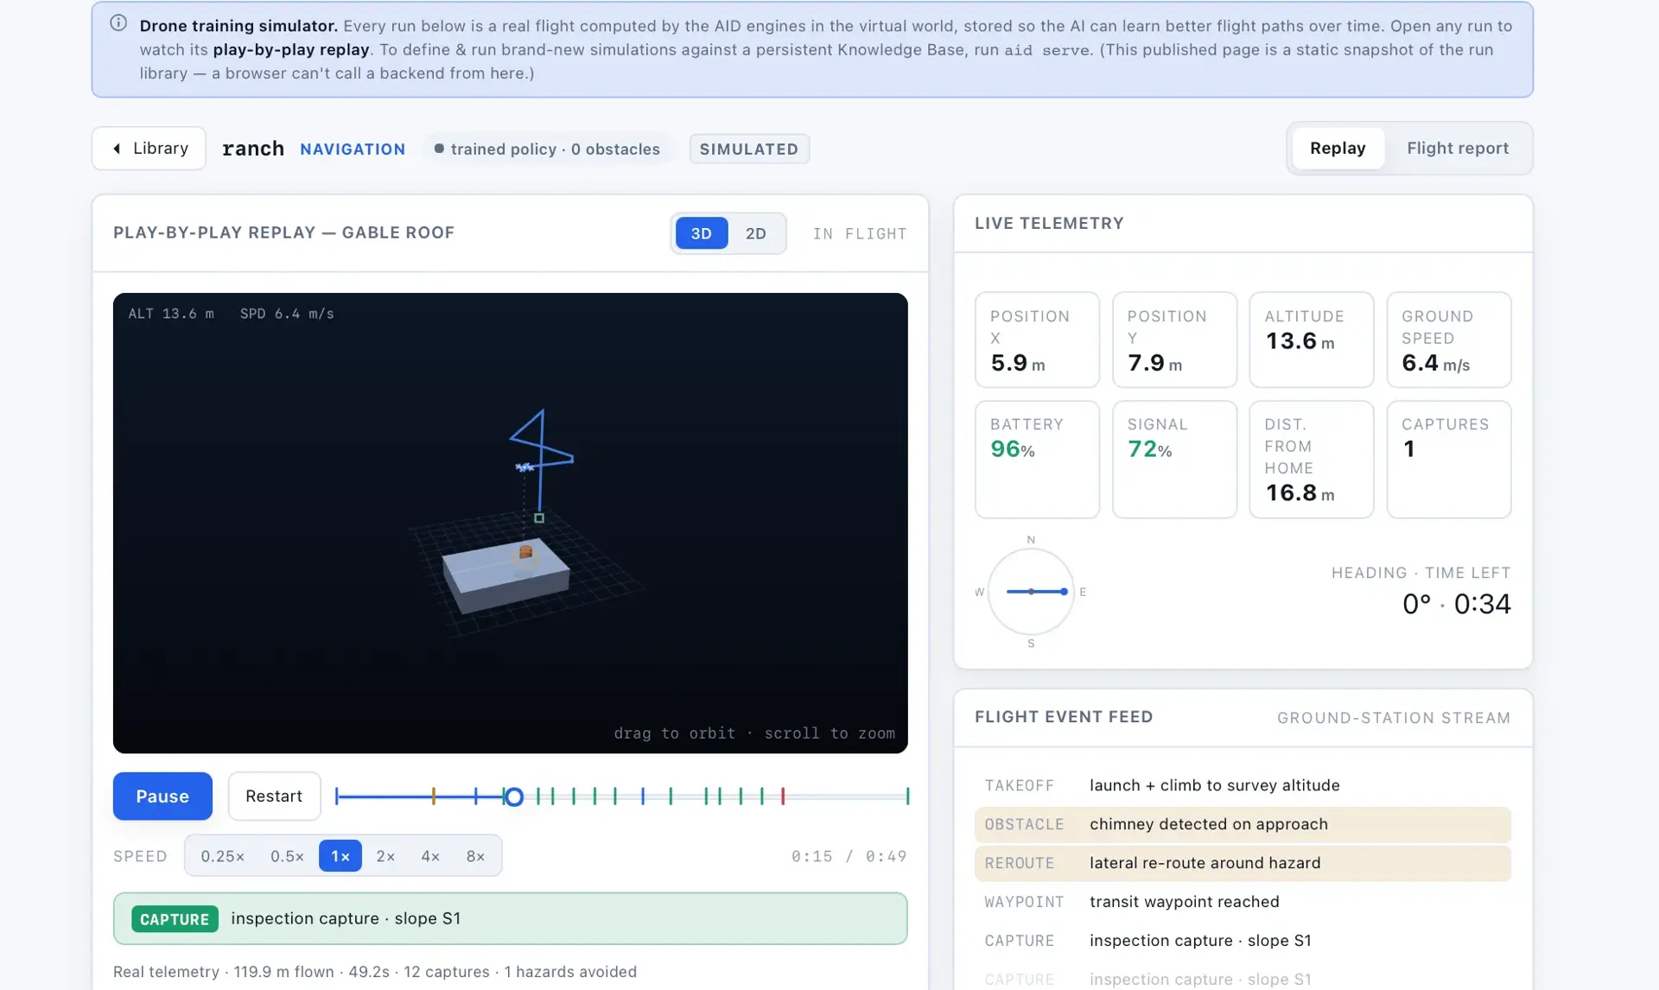Click the drone in the 3D viewport
This screenshot has height=990, width=1659.
click(x=524, y=467)
